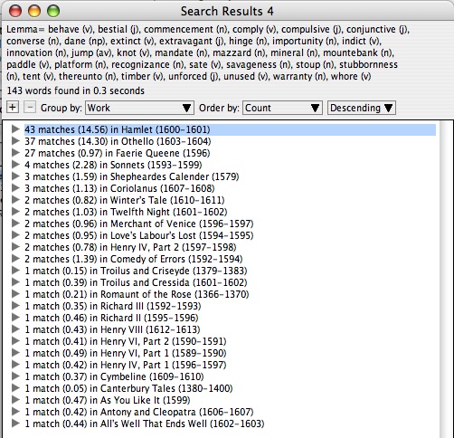Expand the Faerie Queene disclosure triangle

click(x=15, y=153)
